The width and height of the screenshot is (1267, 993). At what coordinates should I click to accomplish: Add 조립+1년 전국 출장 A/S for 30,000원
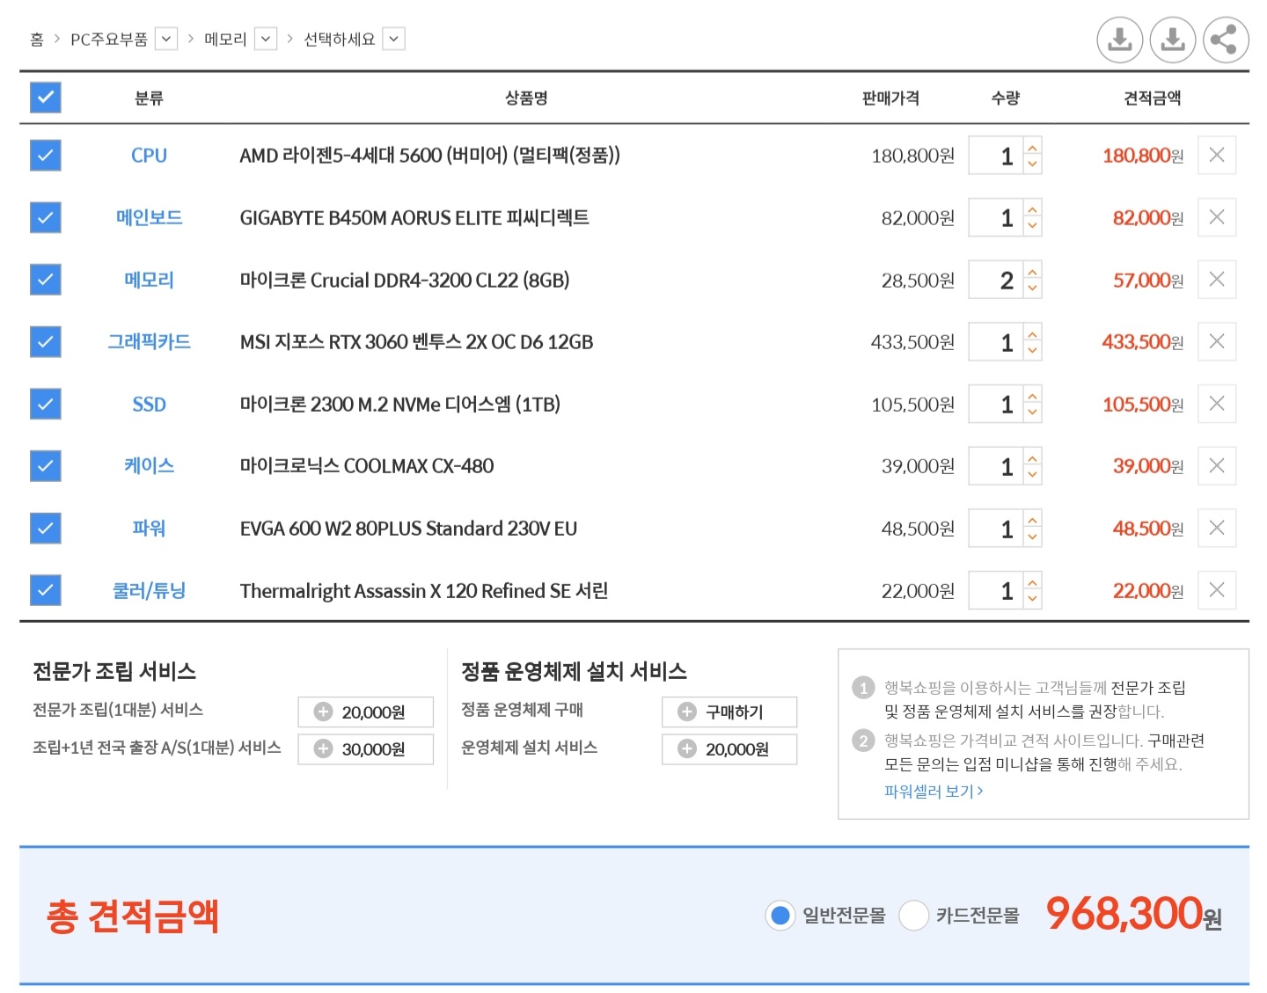366,749
